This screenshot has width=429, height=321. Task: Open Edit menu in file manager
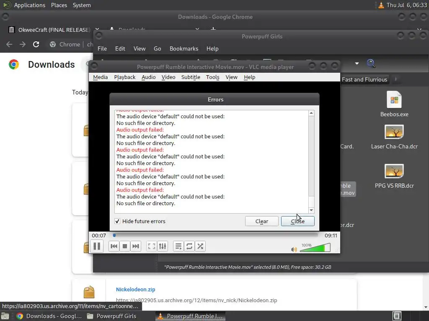tap(120, 48)
